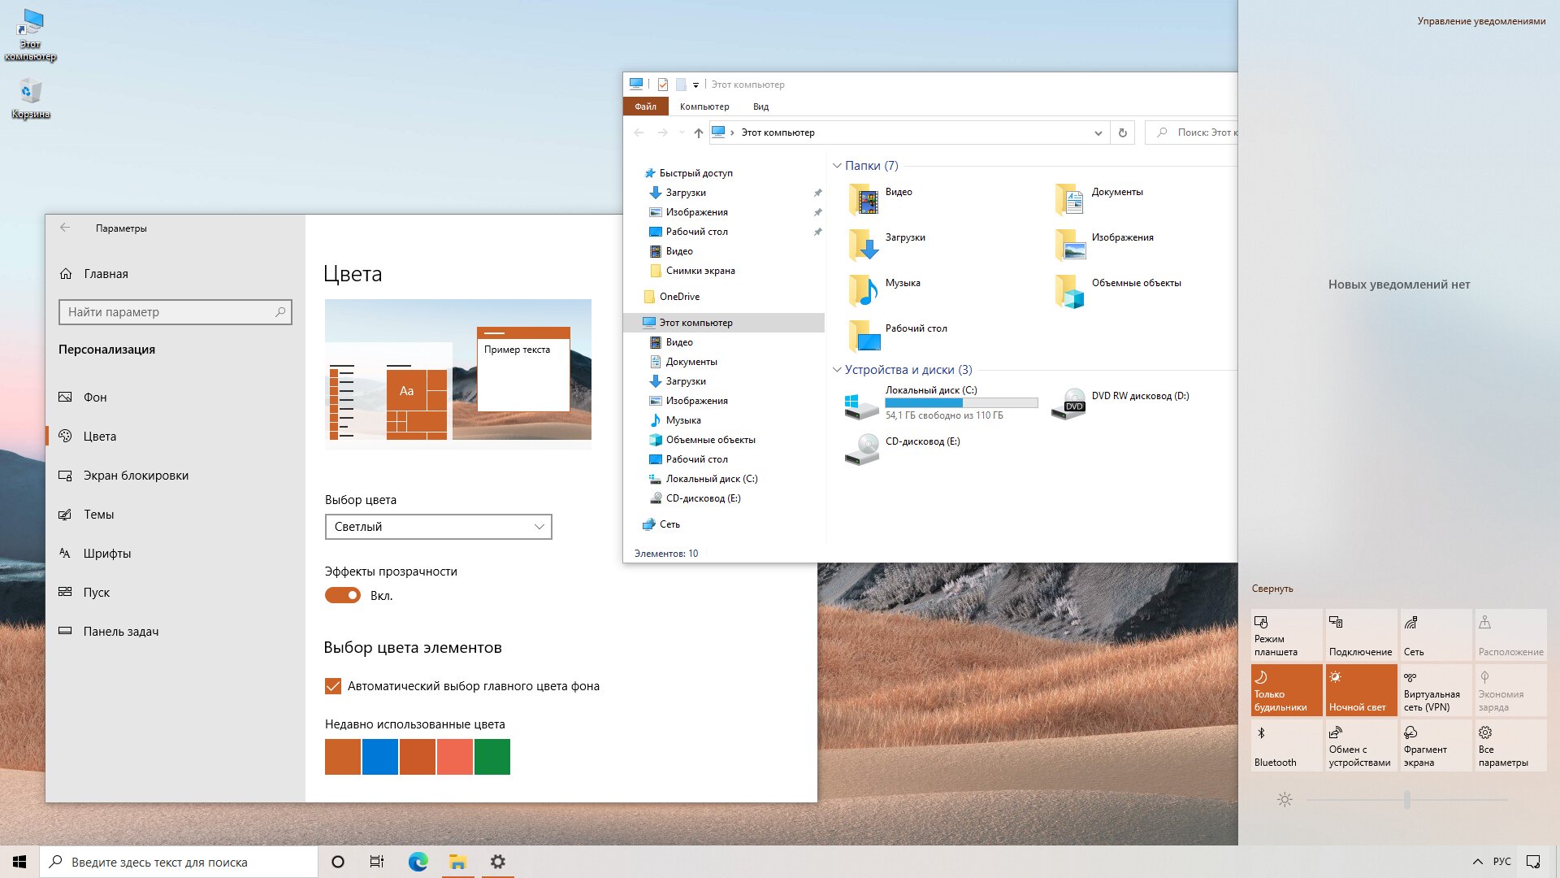
Task: Open Фрагмент экрана quick action
Action: click(1436, 745)
